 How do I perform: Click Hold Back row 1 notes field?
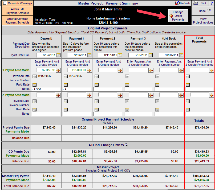pyautogui.click(x=169, y=89)
